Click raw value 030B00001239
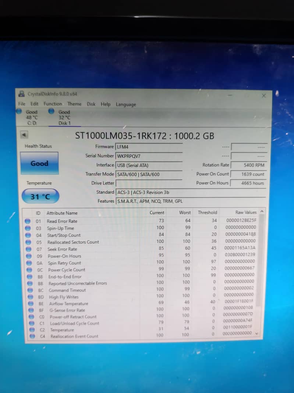Image resolution: width=294 pixels, height=393 pixels. pos(240,254)
